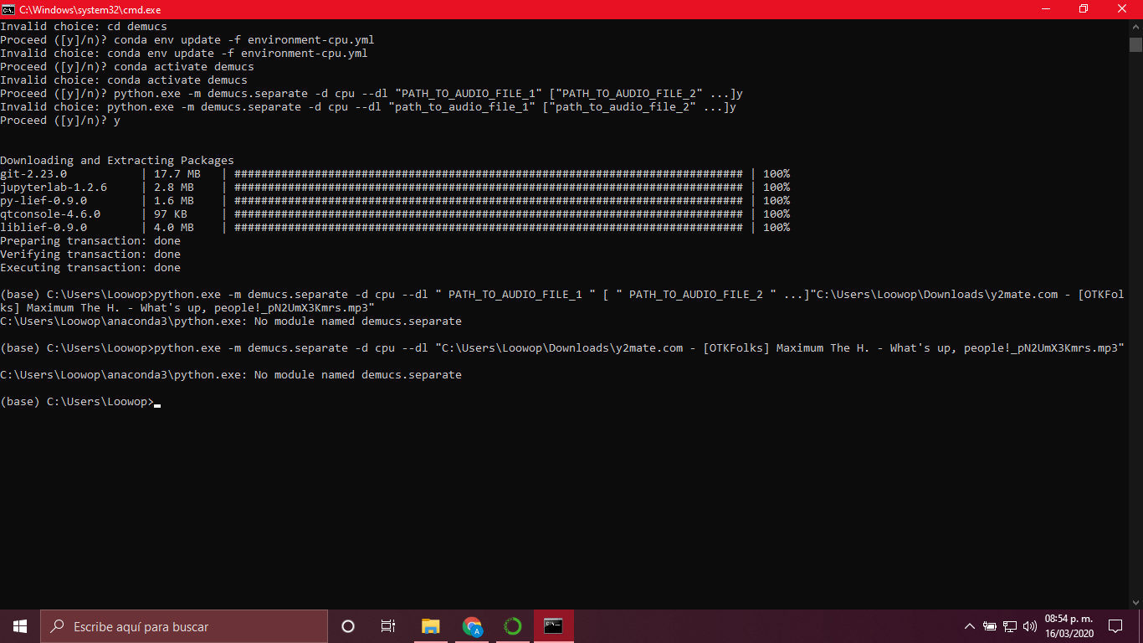Click the '2.8 MB' size value
Image resolution: width=1143 pixels, height=643 pixels.
tap(174, 188)
